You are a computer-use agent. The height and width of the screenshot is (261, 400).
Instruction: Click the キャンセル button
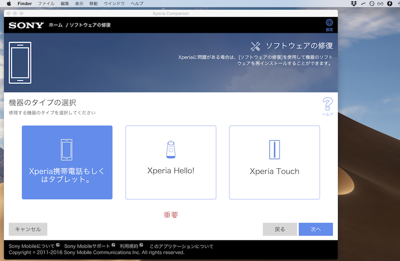click(28, 229)
